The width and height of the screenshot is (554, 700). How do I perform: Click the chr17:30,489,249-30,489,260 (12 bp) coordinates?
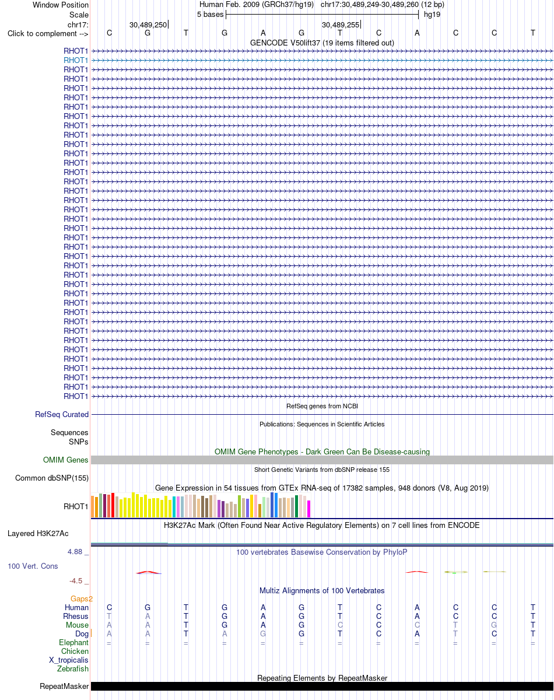click(383, 5)
